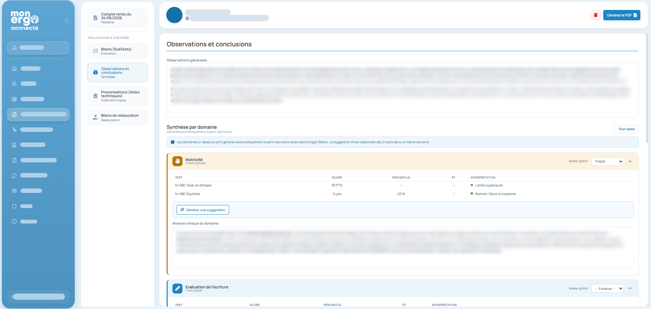Image resolution: width=651 pixels, height=309 pixels.
Task: Click Normal / Dans la moyenne interpretation
Action: [495, 194]
